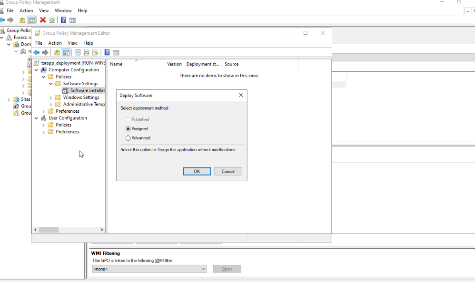Image resolution: width=475 pixels, height=282 pixels.
Task: Click the Export List icon in Editor toolbar
Action: pos(95,52)
